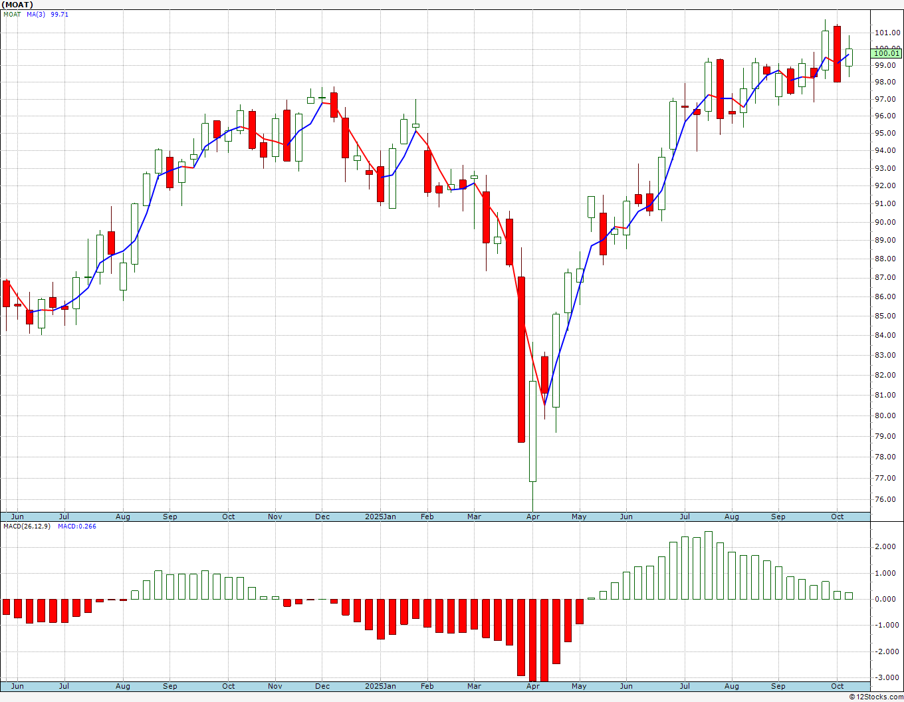
Task: Select the MACD:0.266 value label
Action: coord(76,526)
